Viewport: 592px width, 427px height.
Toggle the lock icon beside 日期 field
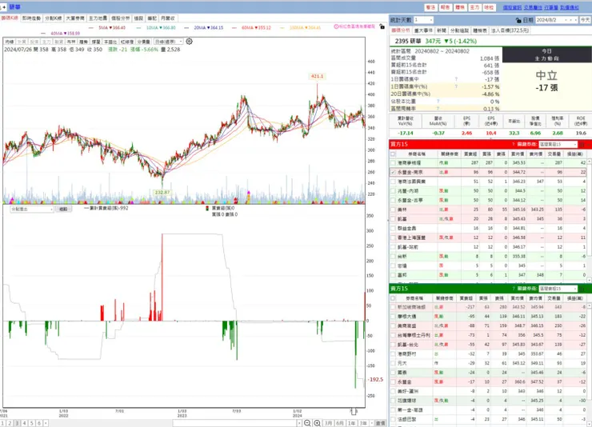click(x=518, y=20)
